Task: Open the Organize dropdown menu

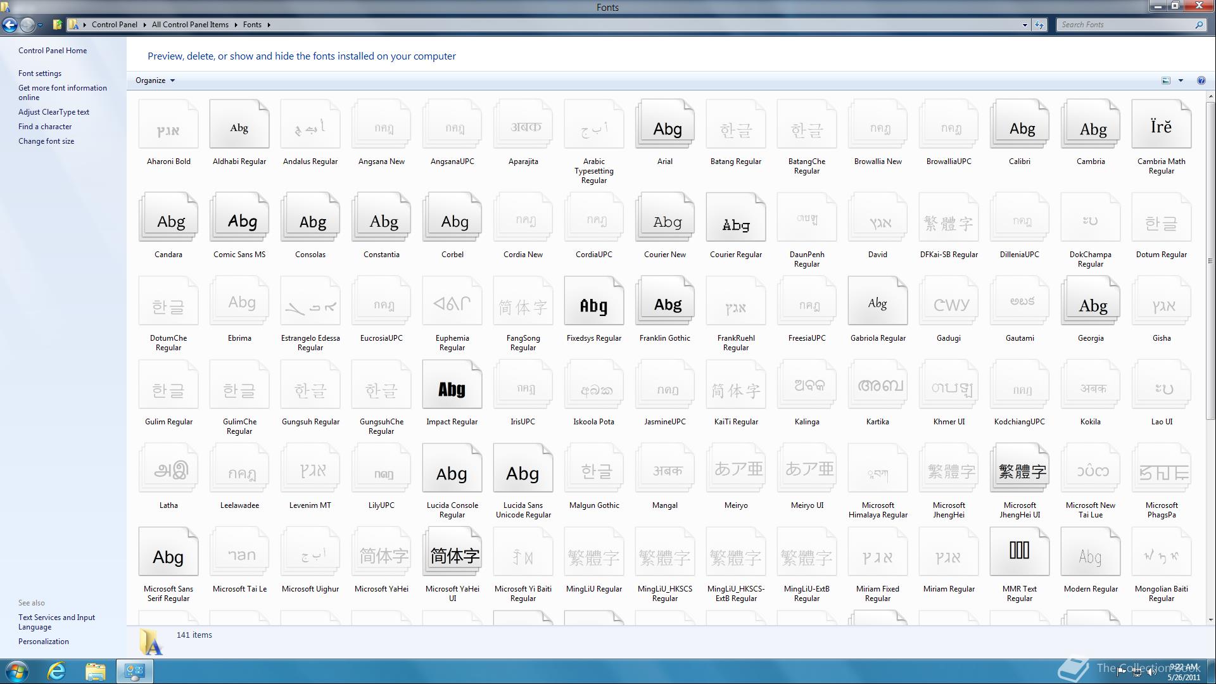Action: point(155,80)
